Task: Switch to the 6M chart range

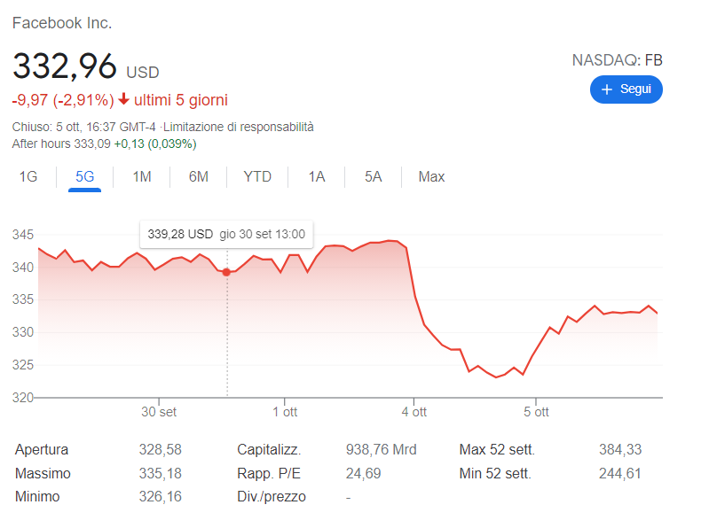Action: pos(198,177)
